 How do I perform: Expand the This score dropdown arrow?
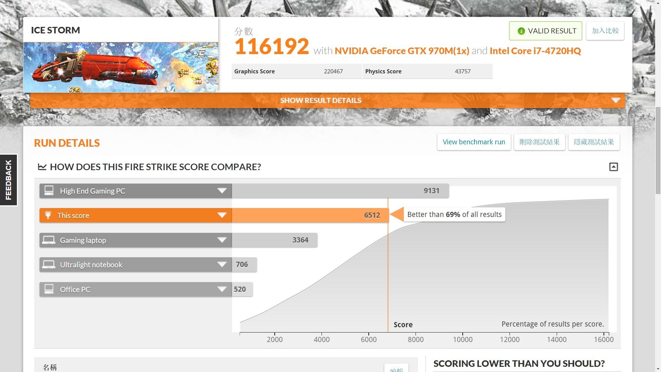[222, 215]
